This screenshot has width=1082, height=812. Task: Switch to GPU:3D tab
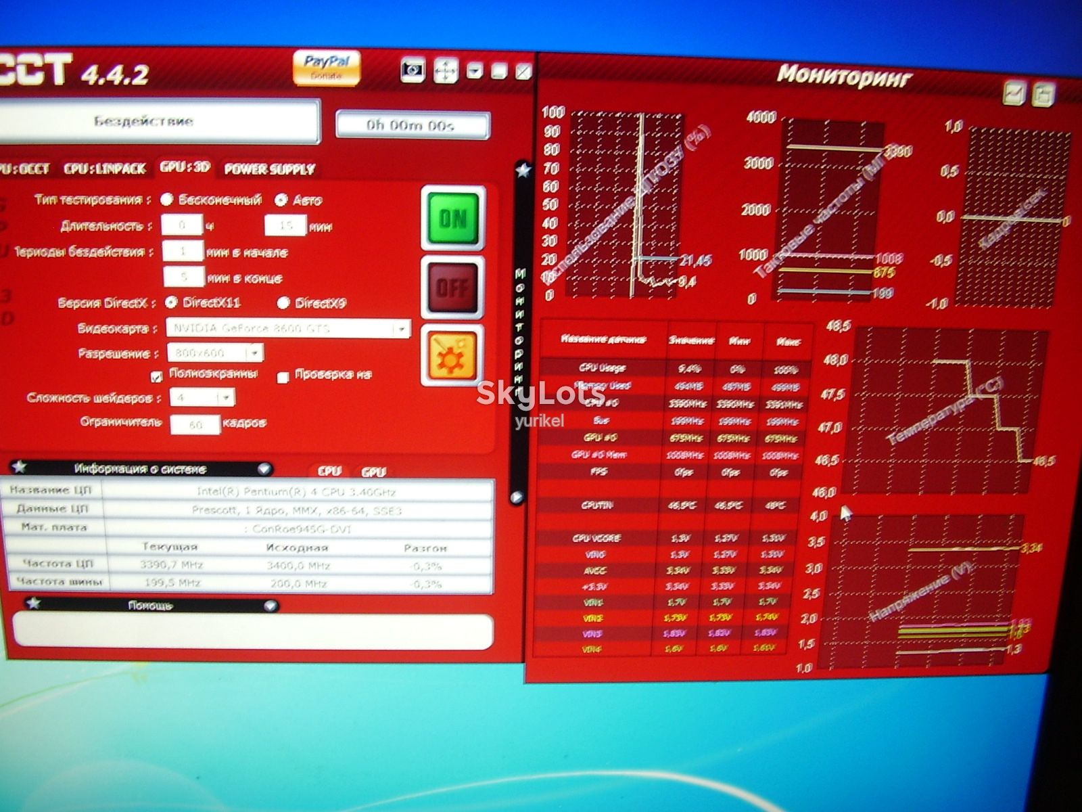click(x=185, y=167)
